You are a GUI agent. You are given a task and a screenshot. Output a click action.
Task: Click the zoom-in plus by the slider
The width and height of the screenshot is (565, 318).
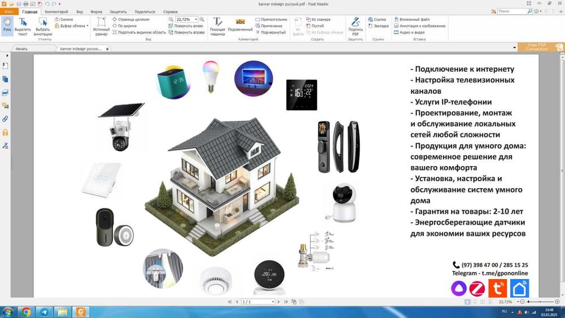tap(557, 302)
